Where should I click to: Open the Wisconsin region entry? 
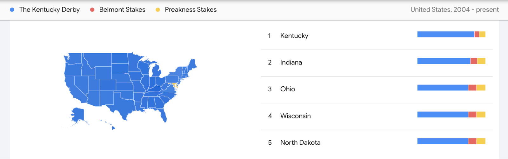(377, 116)
